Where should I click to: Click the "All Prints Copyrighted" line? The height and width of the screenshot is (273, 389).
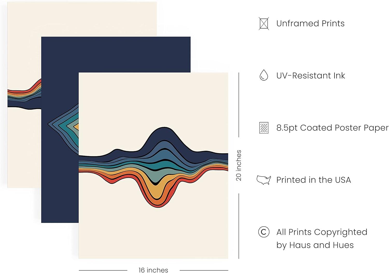pos(322,232)
